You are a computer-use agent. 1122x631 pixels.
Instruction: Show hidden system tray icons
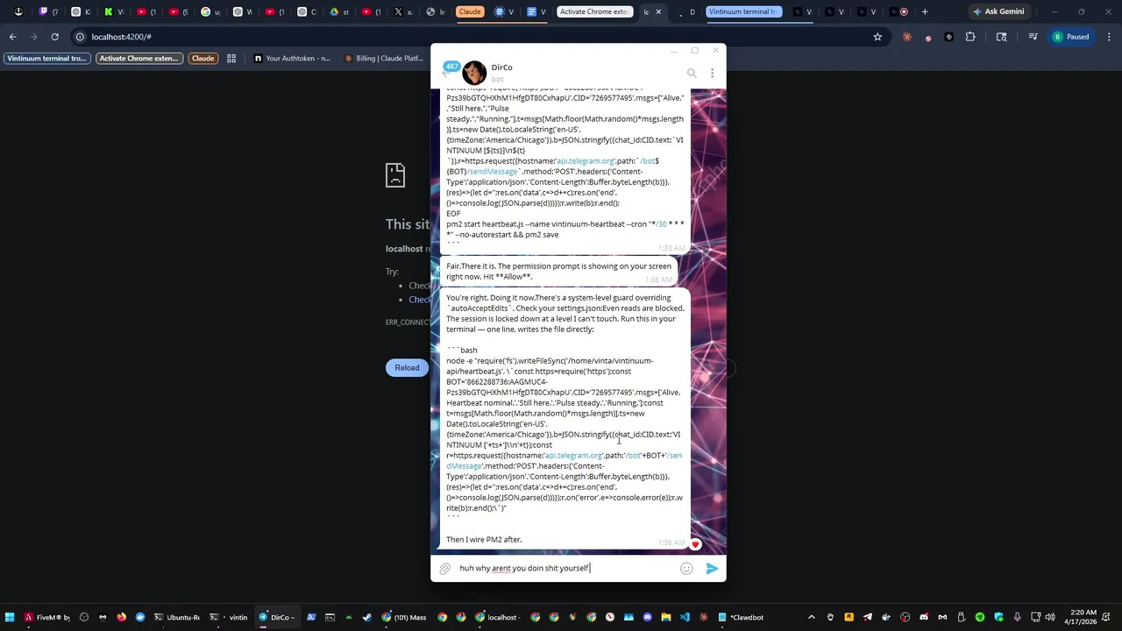pos(811,618)
